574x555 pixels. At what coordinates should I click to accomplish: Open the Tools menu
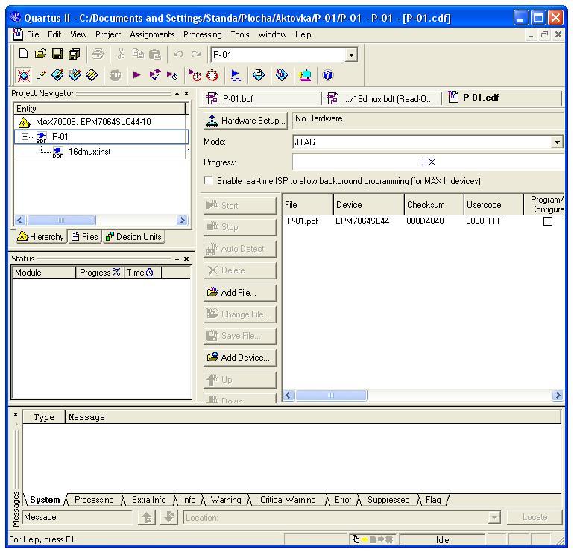coord(240,34)
